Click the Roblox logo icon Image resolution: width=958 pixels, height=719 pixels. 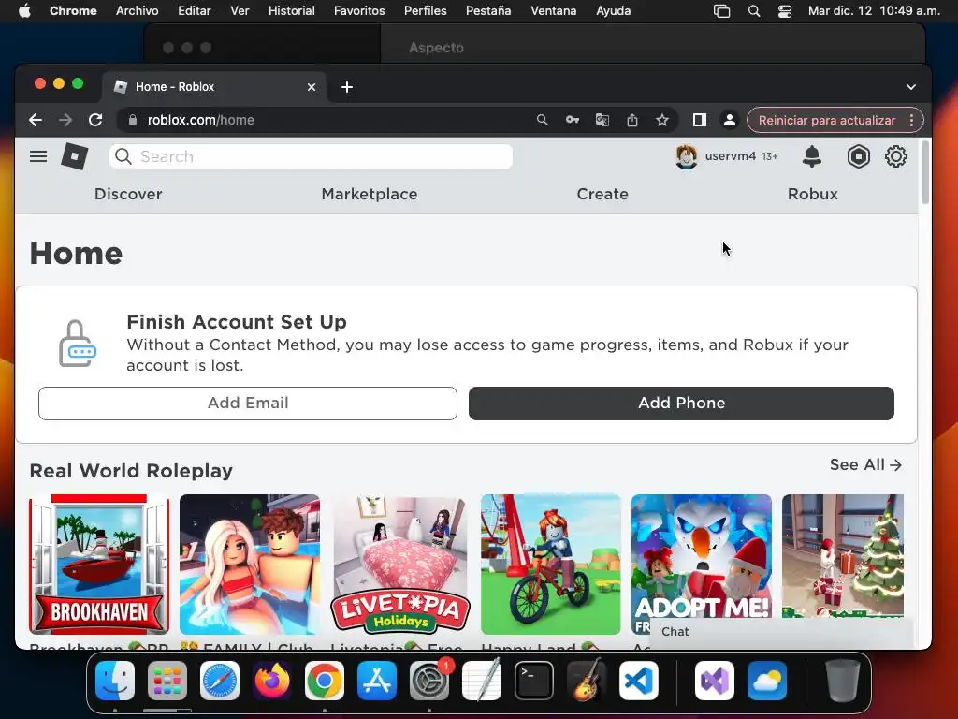click(75, 156)
